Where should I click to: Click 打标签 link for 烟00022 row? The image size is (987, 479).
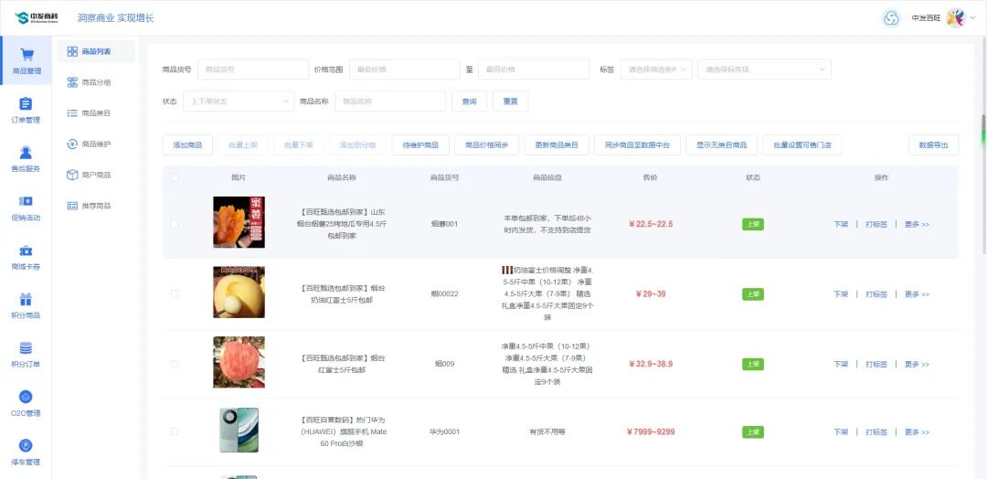(876, 294)
